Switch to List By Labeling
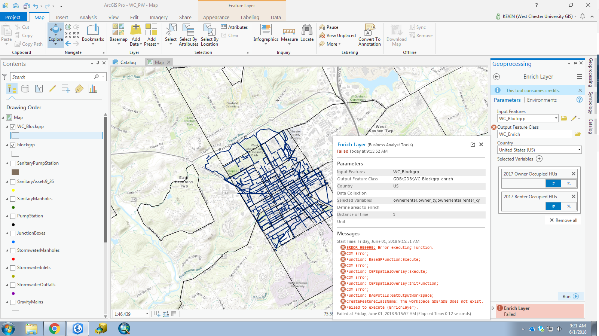Screen dimensions: 599x336 point(79,89)
